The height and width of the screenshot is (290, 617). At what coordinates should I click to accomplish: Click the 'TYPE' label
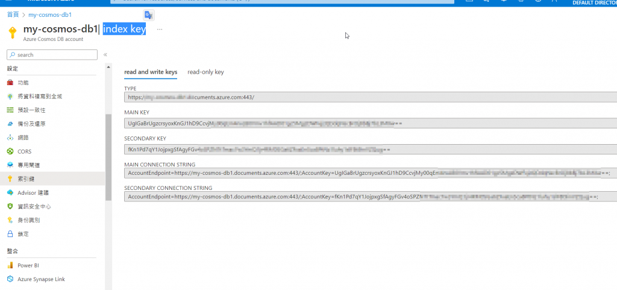pyautogui.click(x=130, y=89)
